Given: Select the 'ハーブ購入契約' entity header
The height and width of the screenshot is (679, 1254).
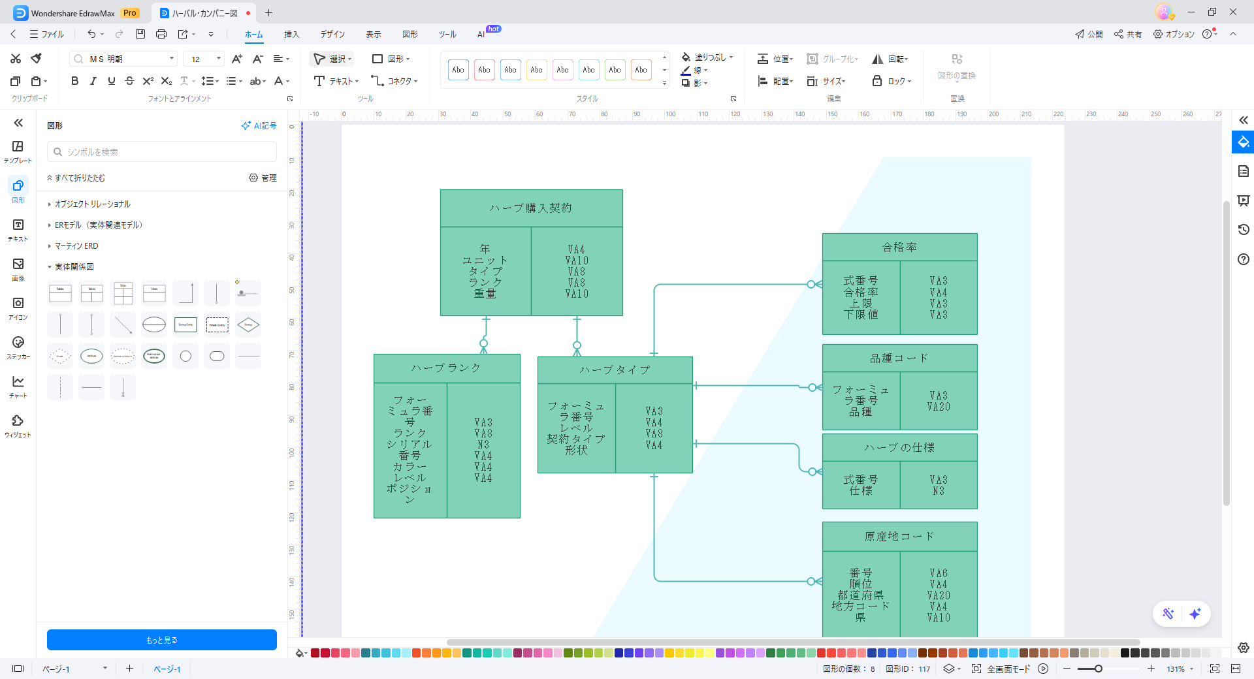Looking at the screenshot, I should point(531,208).
